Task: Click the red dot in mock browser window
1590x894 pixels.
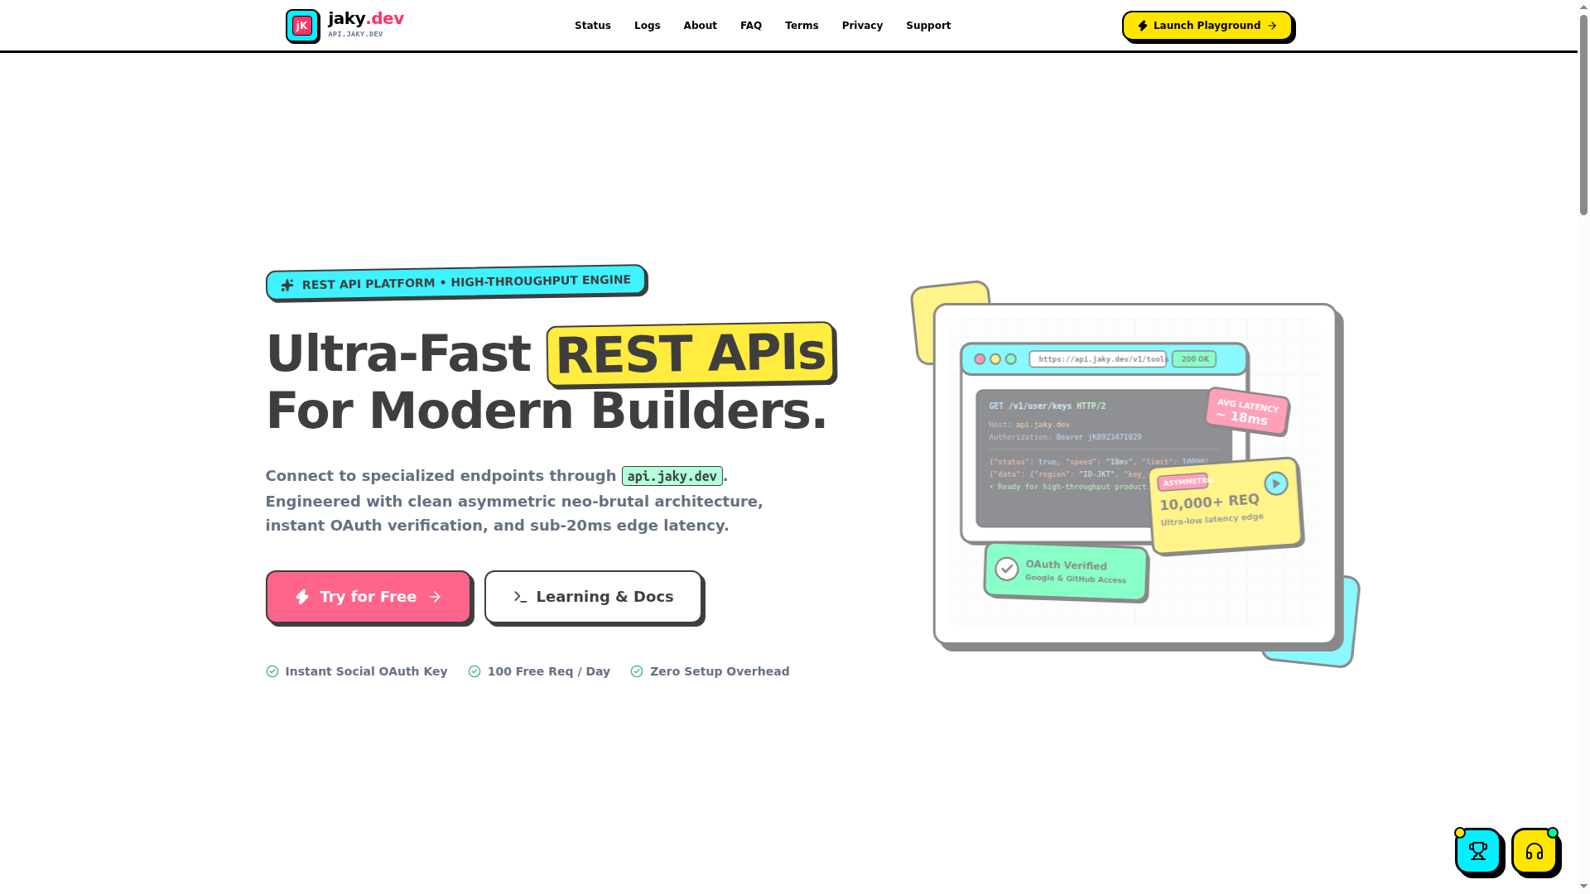Action: (x=980, y=359)
